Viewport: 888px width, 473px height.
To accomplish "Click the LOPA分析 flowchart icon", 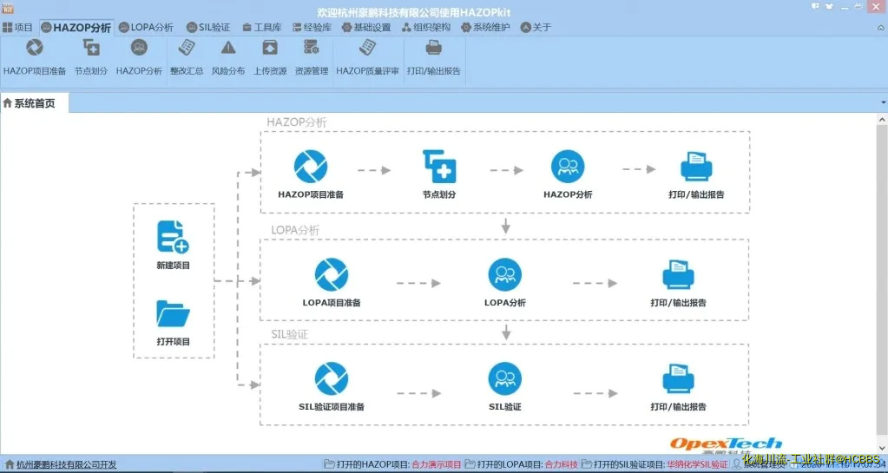I will tap(504, 275).
